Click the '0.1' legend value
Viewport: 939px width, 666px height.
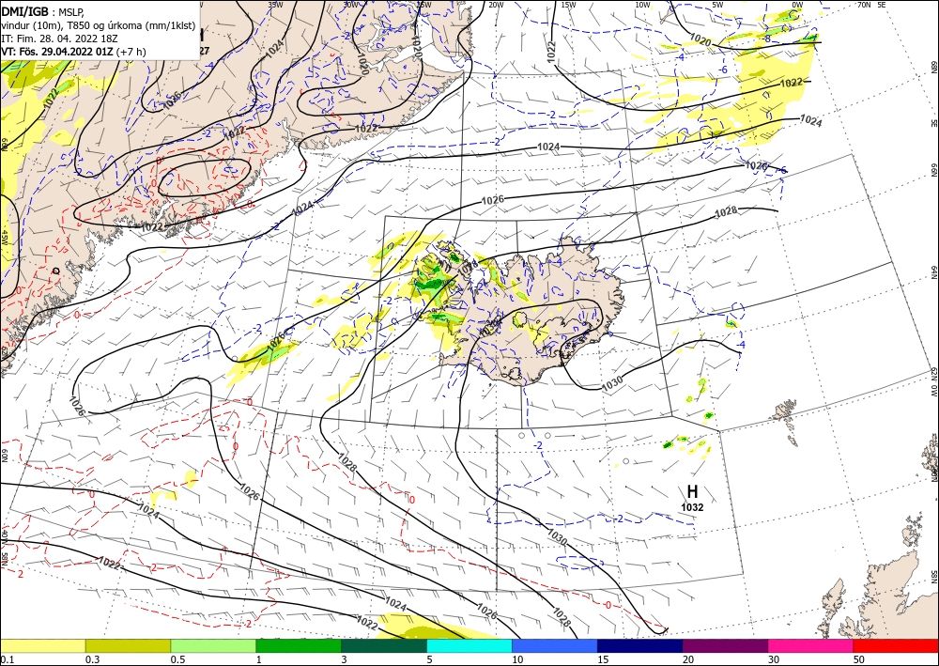[6, 659]
